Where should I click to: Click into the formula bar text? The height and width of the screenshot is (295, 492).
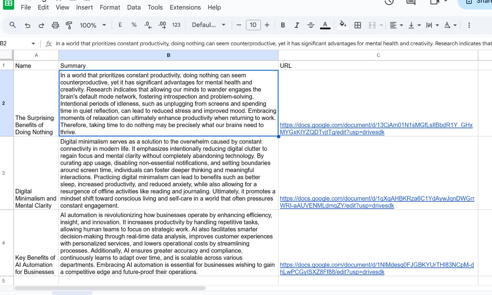pos(273,44)
